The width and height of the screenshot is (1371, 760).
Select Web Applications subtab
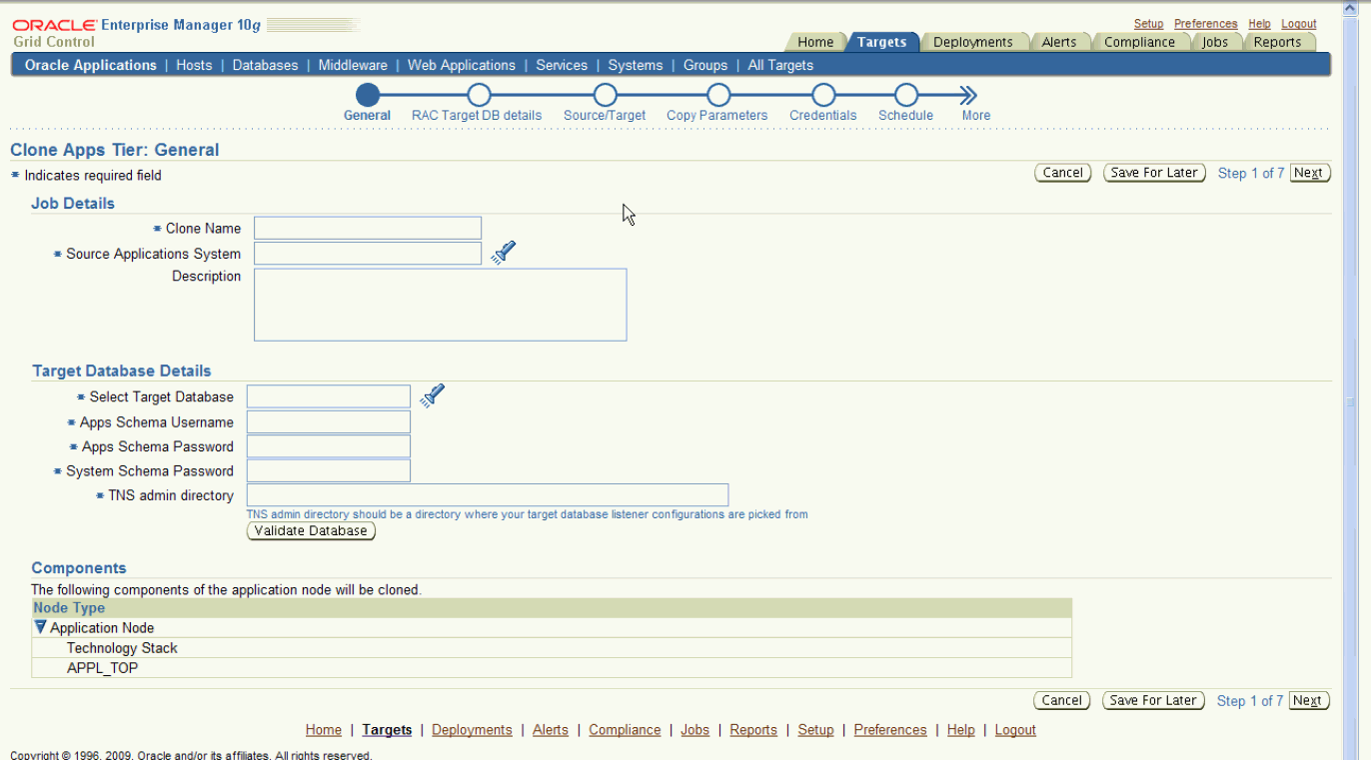click(462, 65)
